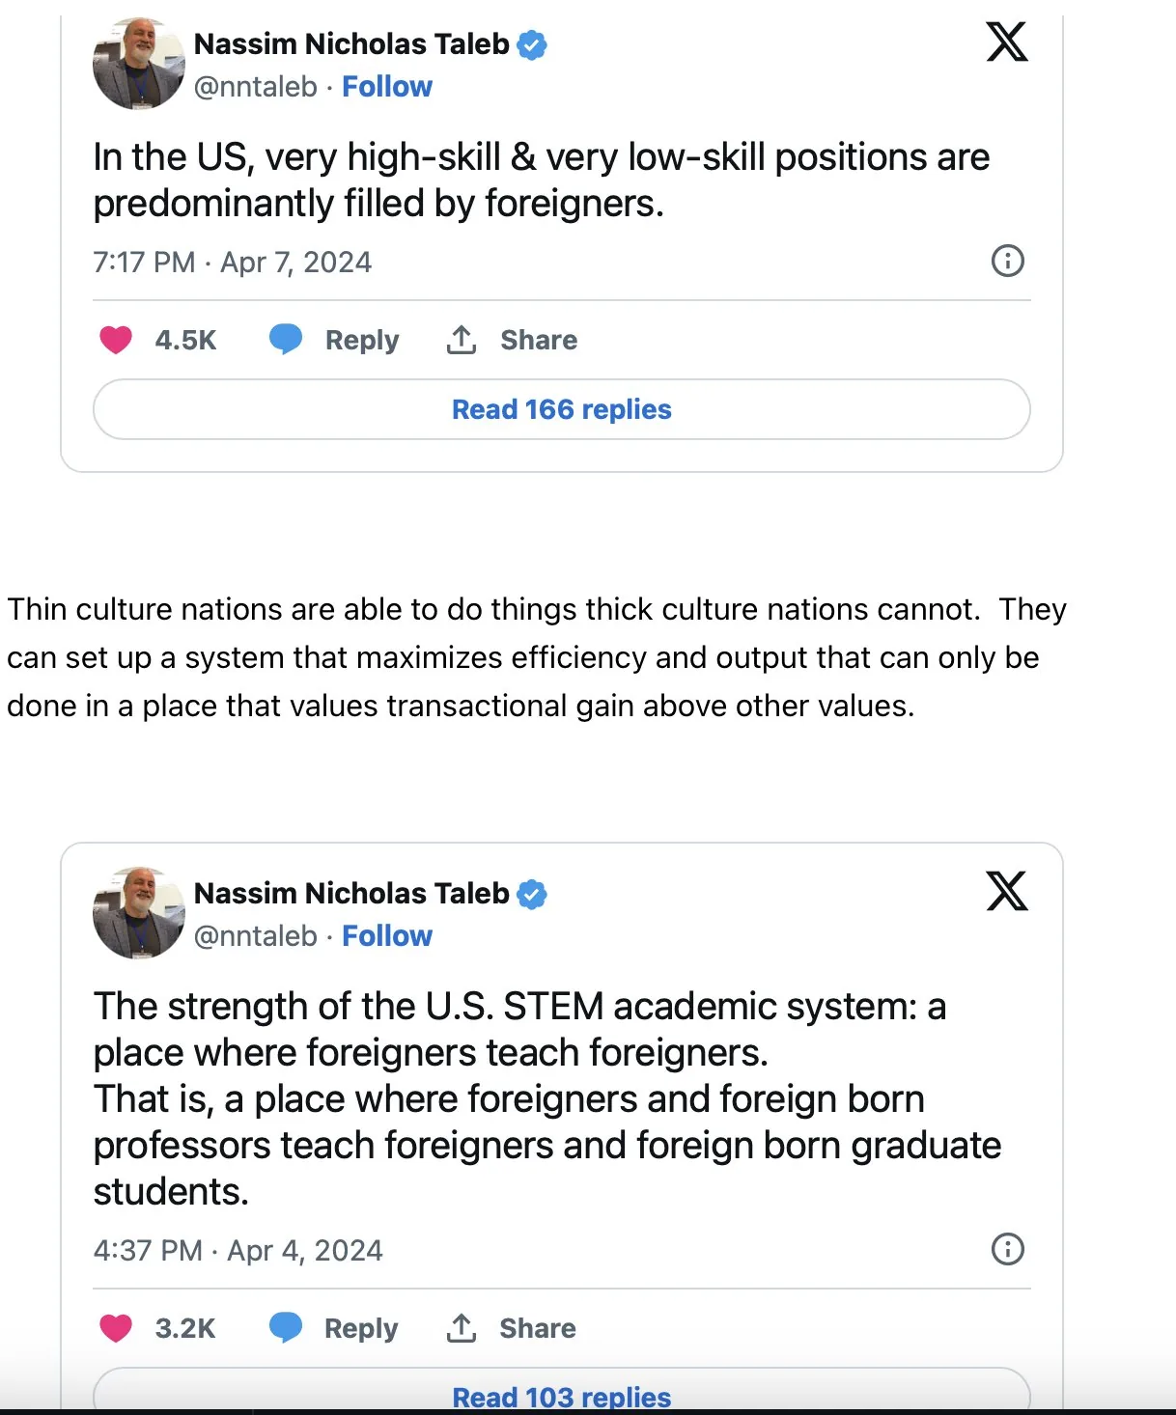Open Taleb's profile picture on the first tweet
Image resolution: width=1176 pixels, height=1415 pixels.
pos(138,64)
